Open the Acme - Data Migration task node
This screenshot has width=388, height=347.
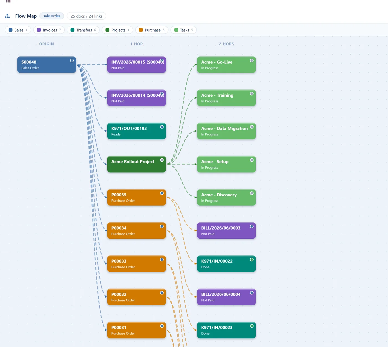tap(226, 131)
